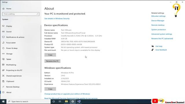Click the Type here to search box
Screen dimensions: 185x104
point(29,101)
